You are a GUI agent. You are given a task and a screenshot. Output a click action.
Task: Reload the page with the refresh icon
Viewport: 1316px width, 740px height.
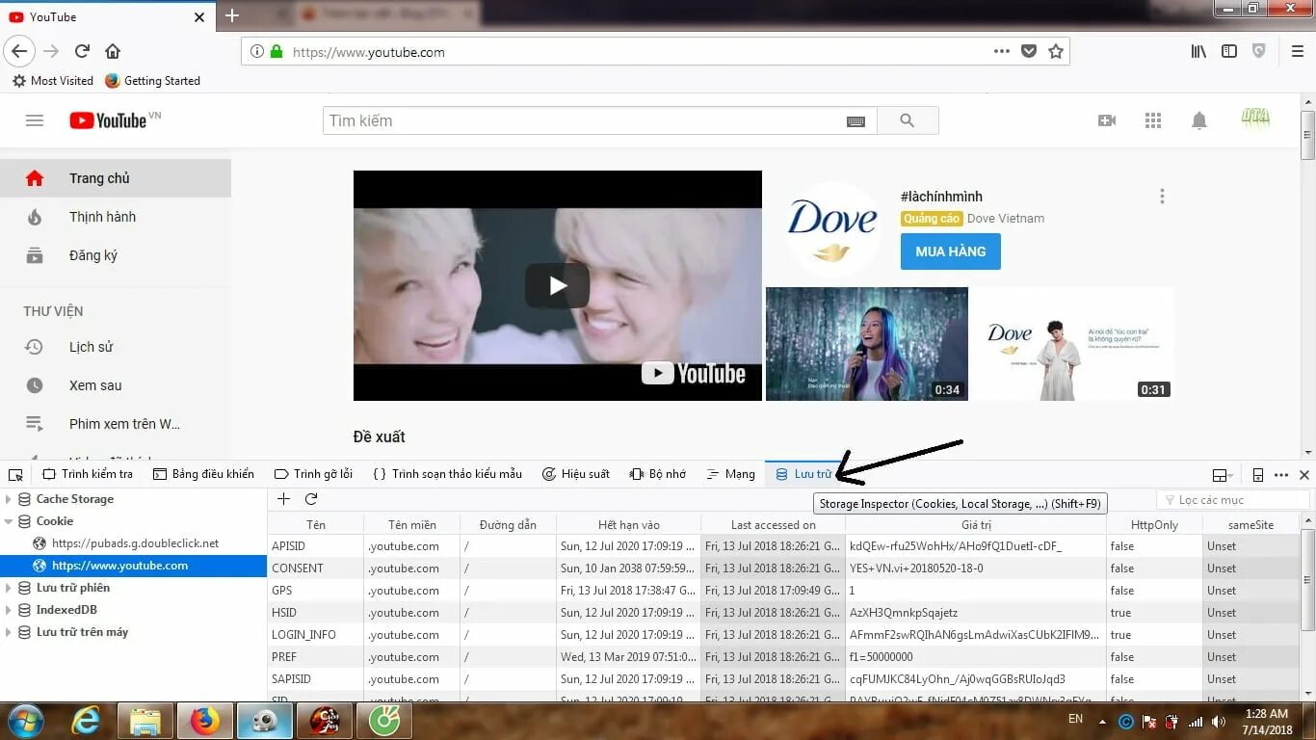[x=83, y=51]
